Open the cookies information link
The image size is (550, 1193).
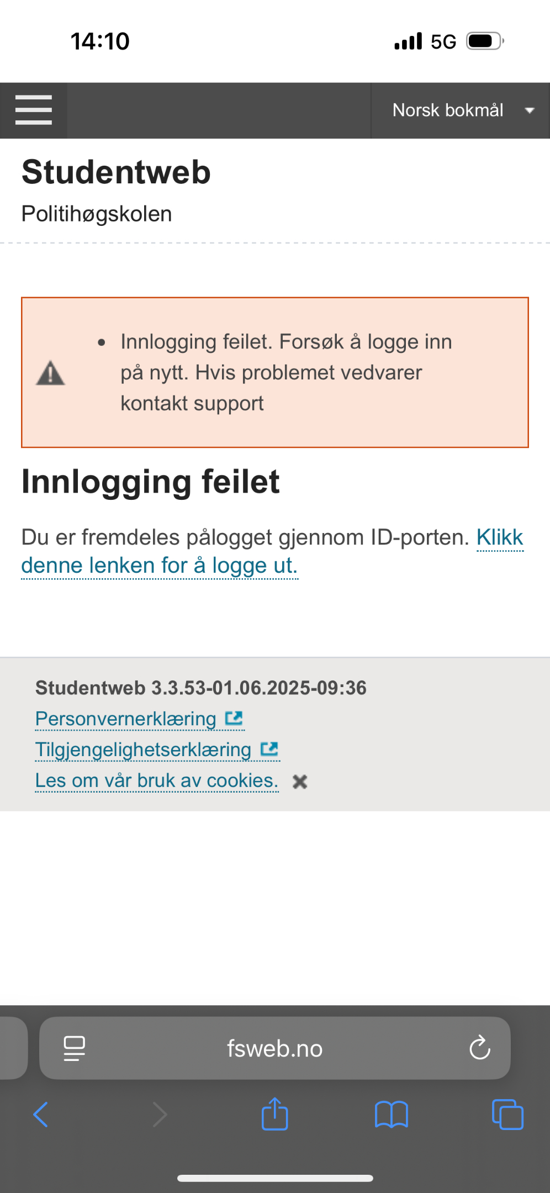(157, 780)
